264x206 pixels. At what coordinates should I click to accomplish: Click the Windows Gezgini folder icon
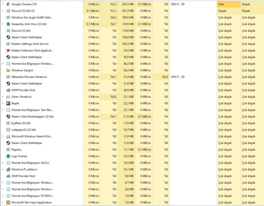click(8, 70)
